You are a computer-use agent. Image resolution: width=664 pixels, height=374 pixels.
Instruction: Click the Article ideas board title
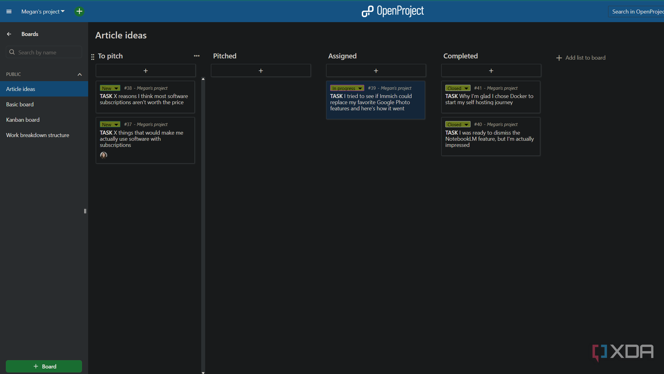[121, 35]
